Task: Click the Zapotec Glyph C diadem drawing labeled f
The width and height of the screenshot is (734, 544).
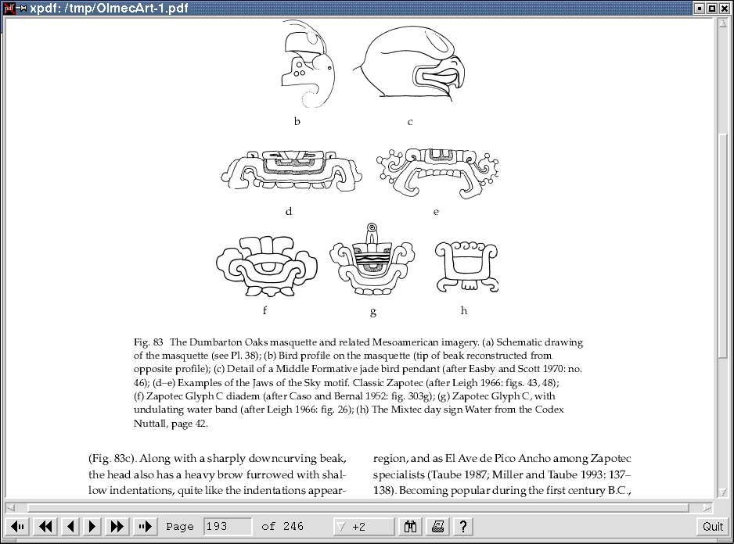Action: pyautogui.click(x=266, y=267)
